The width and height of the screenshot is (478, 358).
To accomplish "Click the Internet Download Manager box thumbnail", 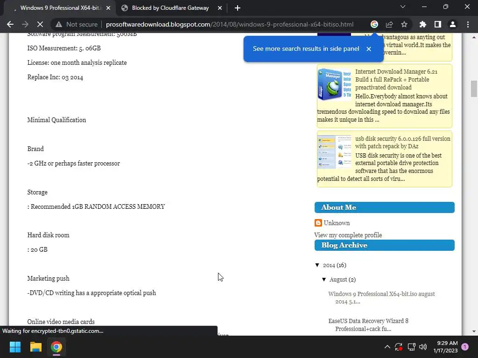I will click(x=334, y=84).
